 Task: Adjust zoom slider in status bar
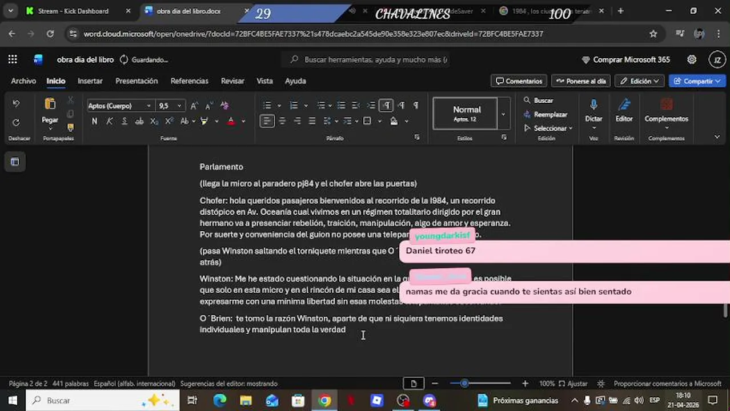tap(464, 384)
